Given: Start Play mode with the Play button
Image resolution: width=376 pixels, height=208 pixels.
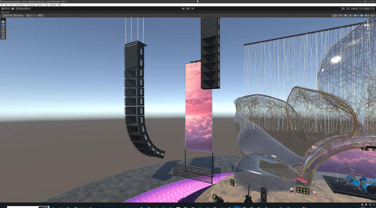Looking at the screenshot, I should point(183,8).
